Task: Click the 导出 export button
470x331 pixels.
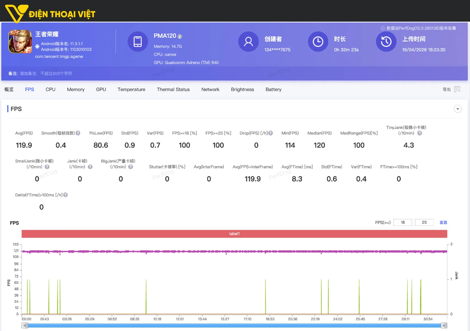Action: 446,89
